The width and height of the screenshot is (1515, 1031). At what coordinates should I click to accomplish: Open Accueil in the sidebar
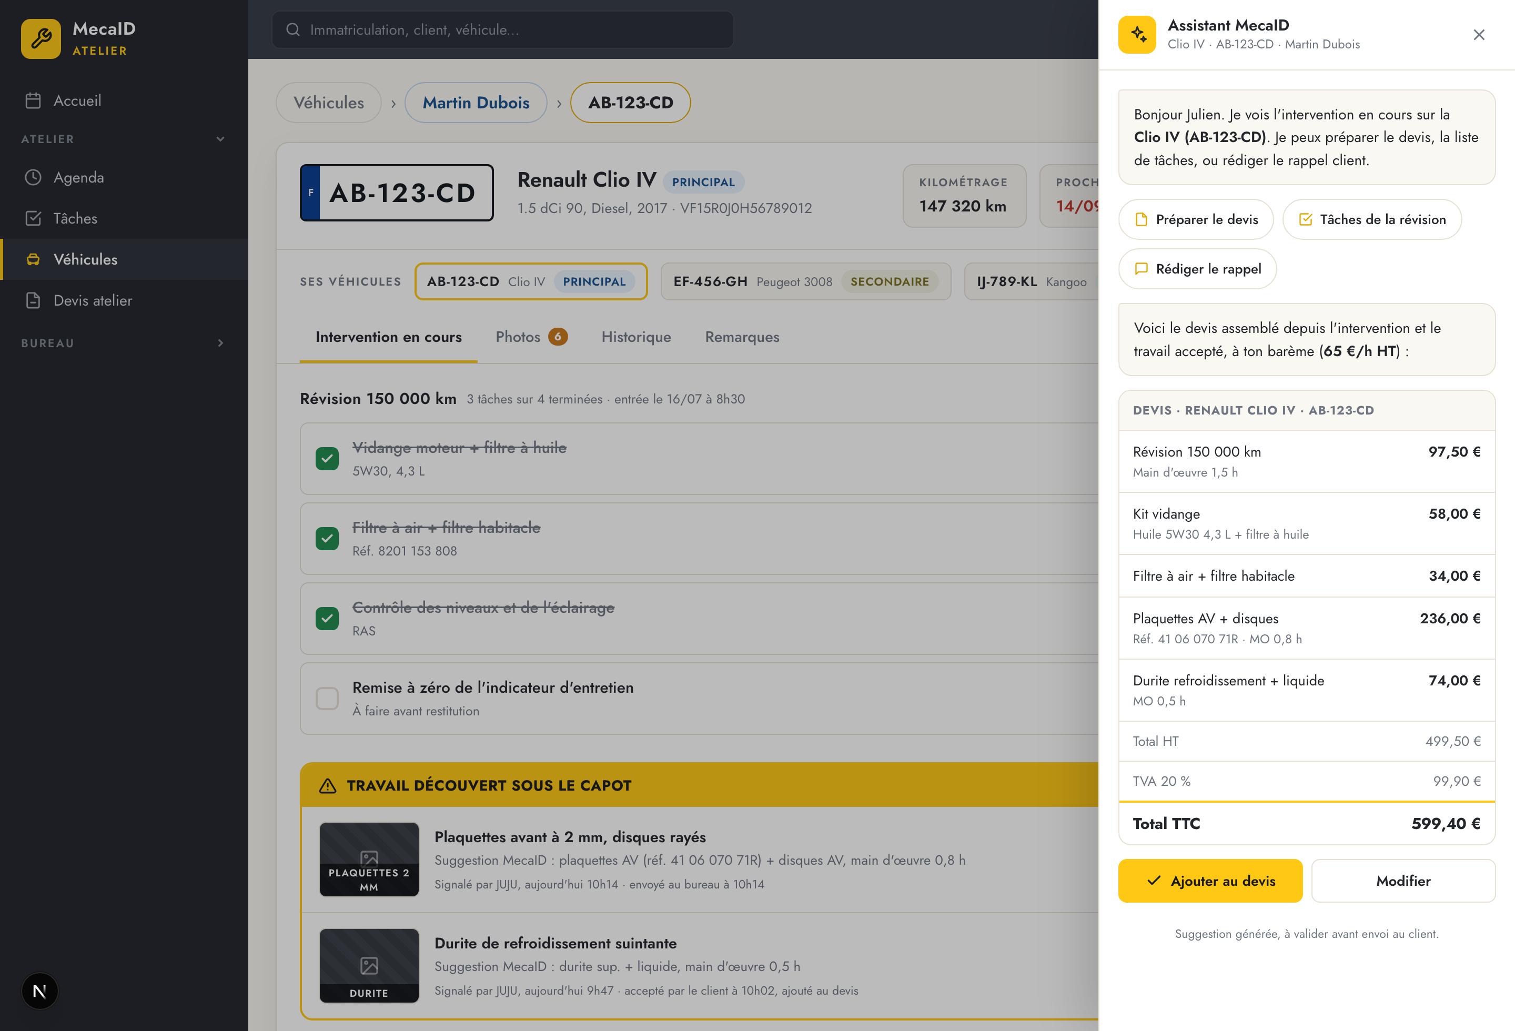click(x=124, y=100)
